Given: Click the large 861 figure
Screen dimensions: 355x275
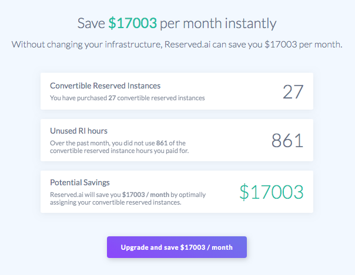Looking at the screenshot, I should point(287,140).
